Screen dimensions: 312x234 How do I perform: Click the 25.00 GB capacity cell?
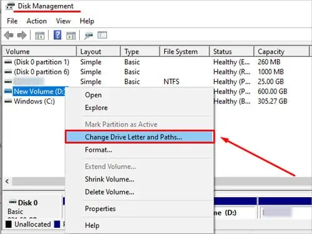coord(271,82)
